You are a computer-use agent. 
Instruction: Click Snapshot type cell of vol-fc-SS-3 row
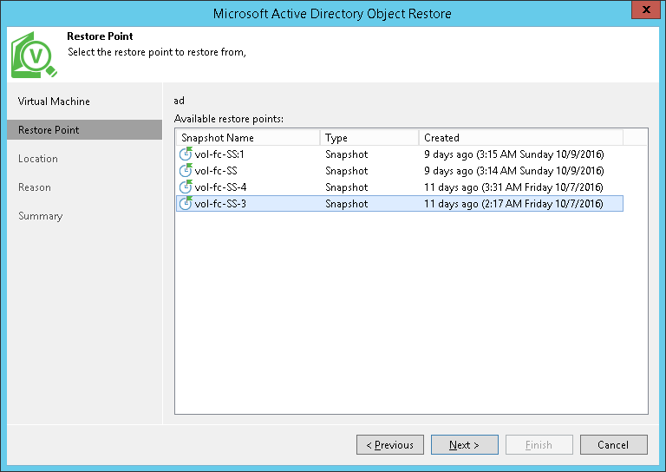tap(347, 204)
